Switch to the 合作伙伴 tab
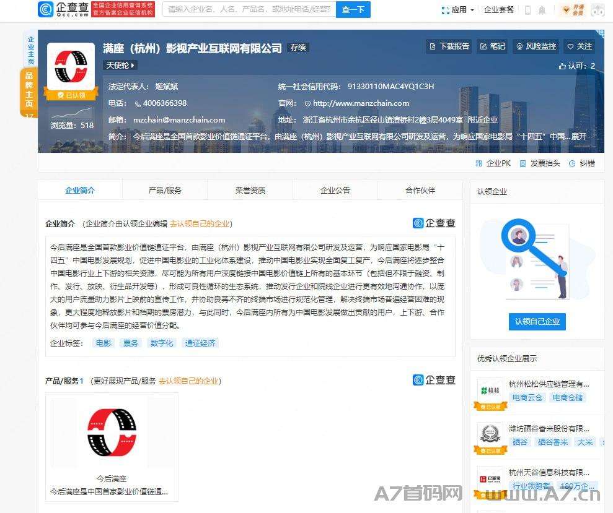This screenshot has height=513, width=613. (x=420, y=190)
